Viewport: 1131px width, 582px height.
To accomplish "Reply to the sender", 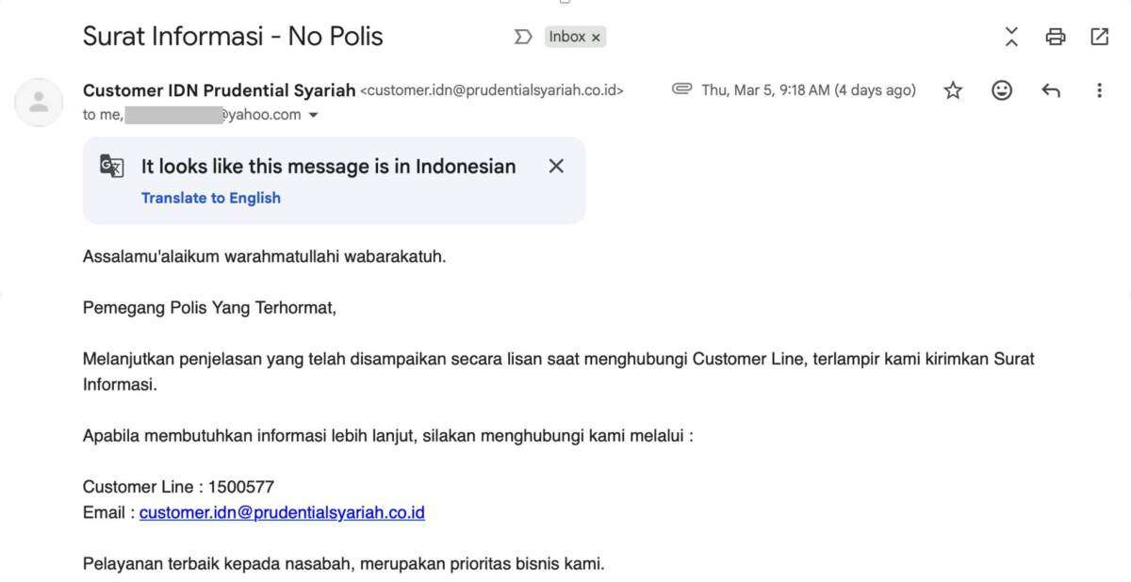I will coord(1051,90).
